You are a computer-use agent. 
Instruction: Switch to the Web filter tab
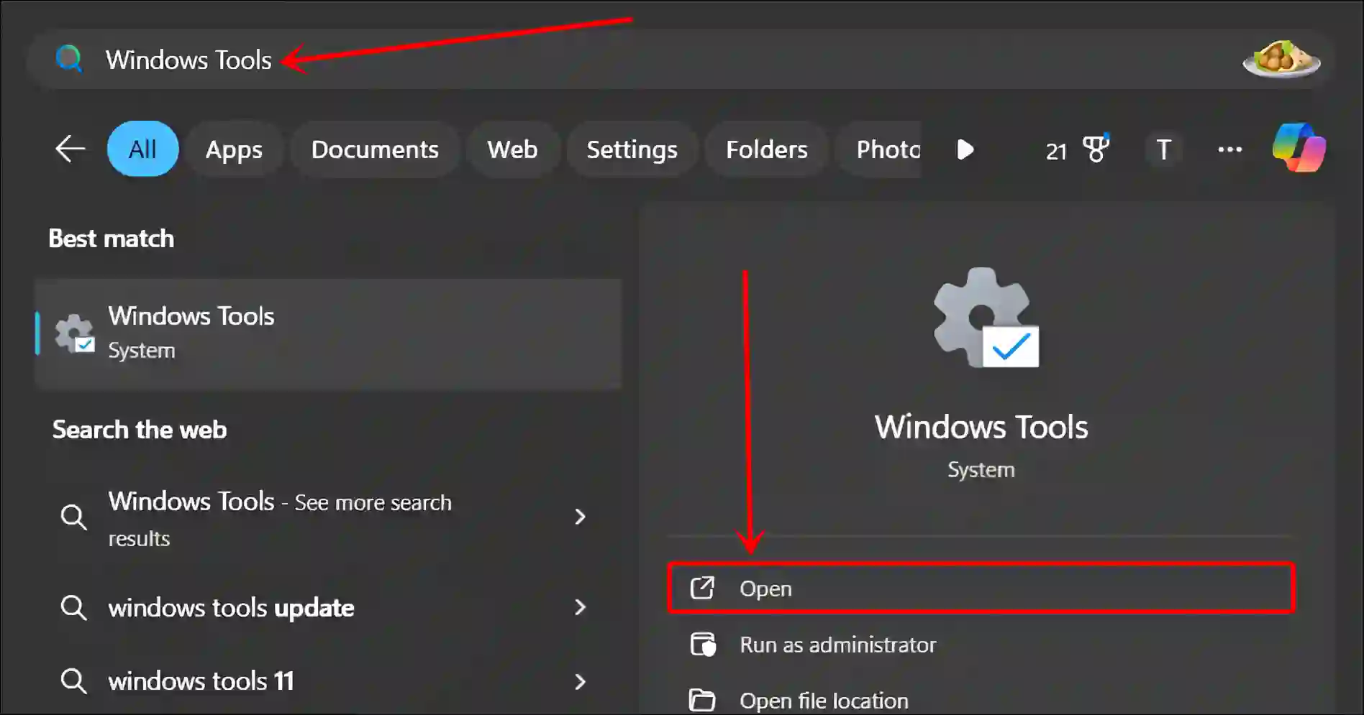coord(512,149)
